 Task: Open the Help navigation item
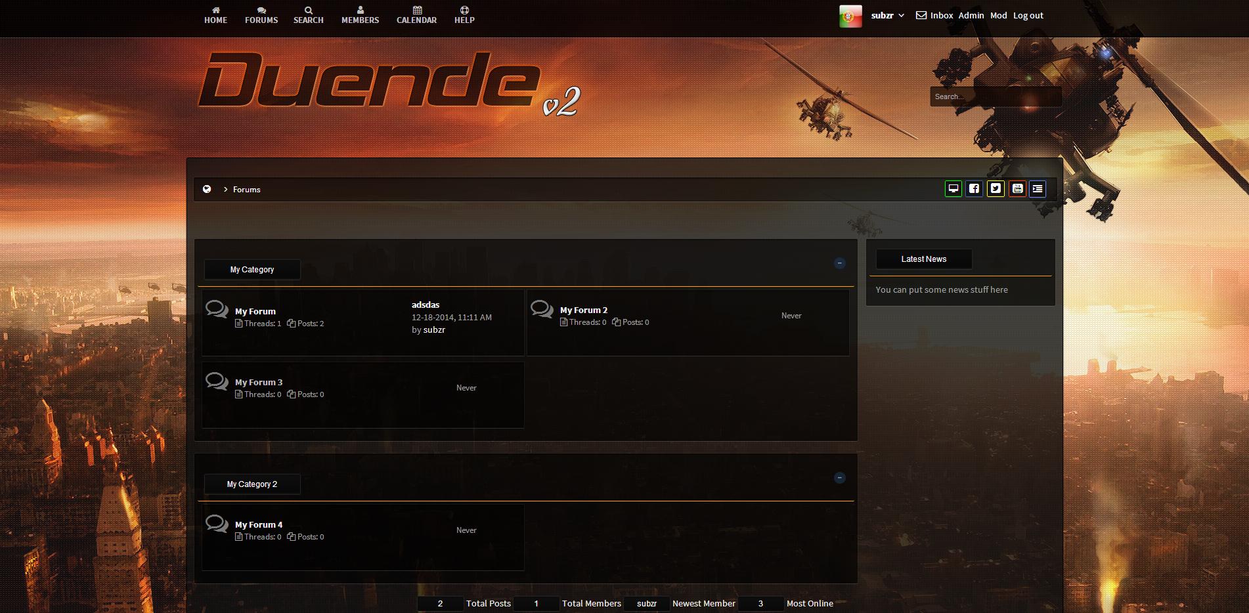pyautogui.click(x=464, y=15)
